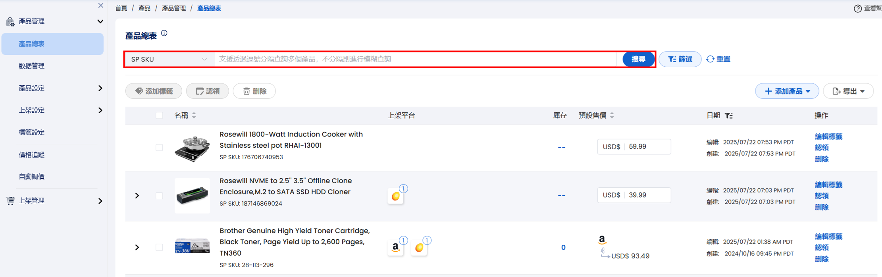Open the 添加產品 dropdown
The height and width of the screenshot is (277, 882).
[x=787, y=91]
